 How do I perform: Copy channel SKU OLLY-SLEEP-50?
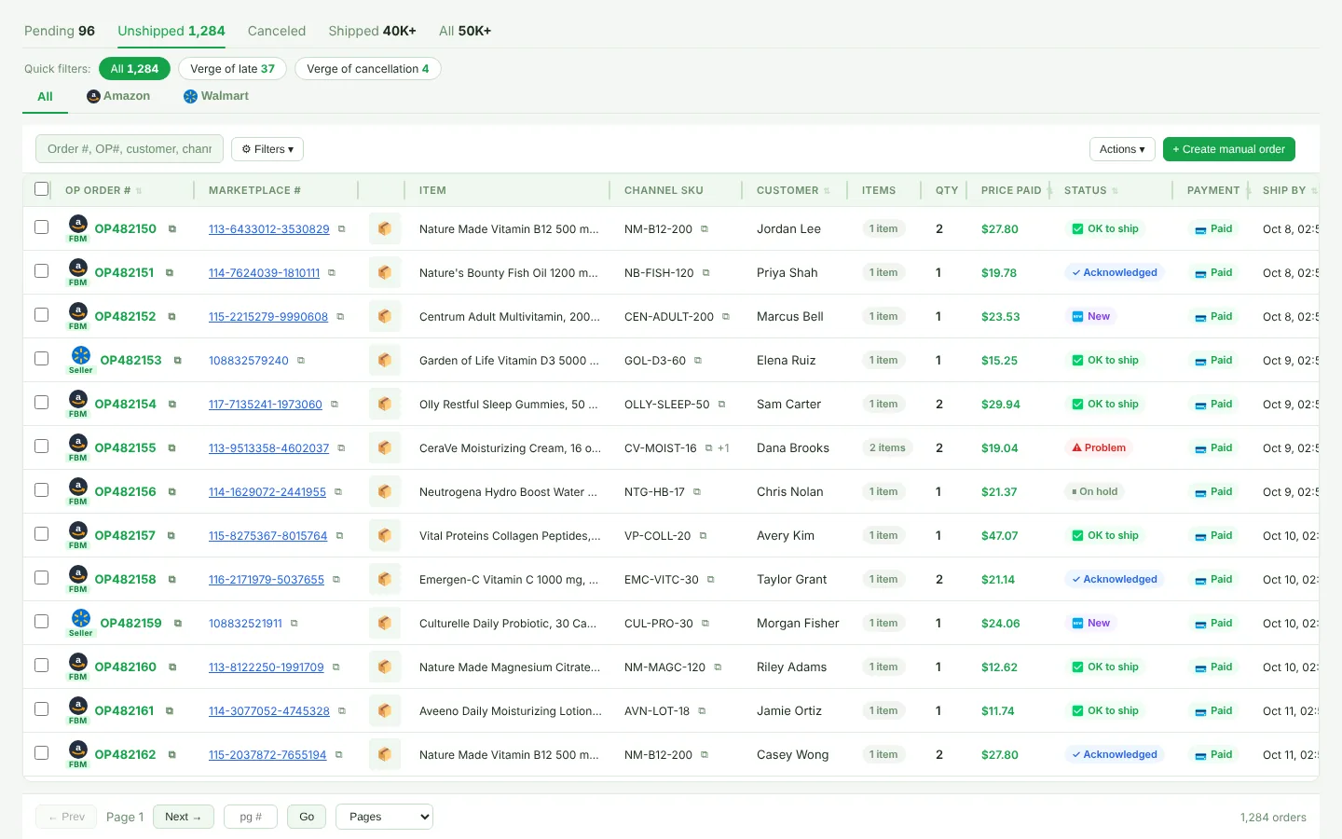pyautogui.click(x=722, y=405)
